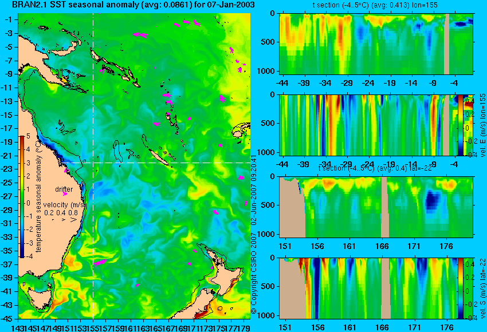Click the vel. S color bar for lat=-22
The height and width of the screenshot is (332, 487).
click(461, 288)
